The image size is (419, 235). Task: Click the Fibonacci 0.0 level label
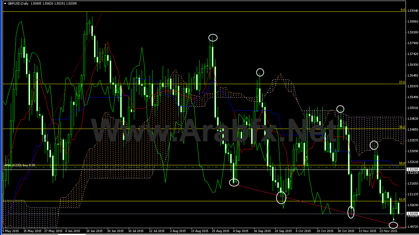[403, 10]
